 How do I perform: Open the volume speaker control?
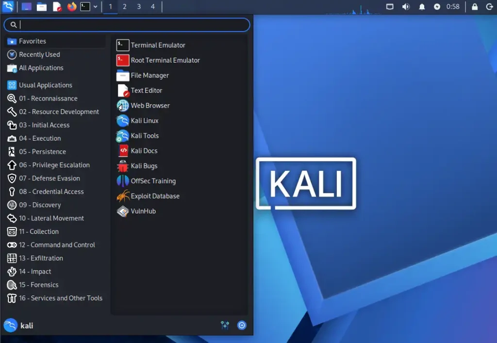click(406, 6)
